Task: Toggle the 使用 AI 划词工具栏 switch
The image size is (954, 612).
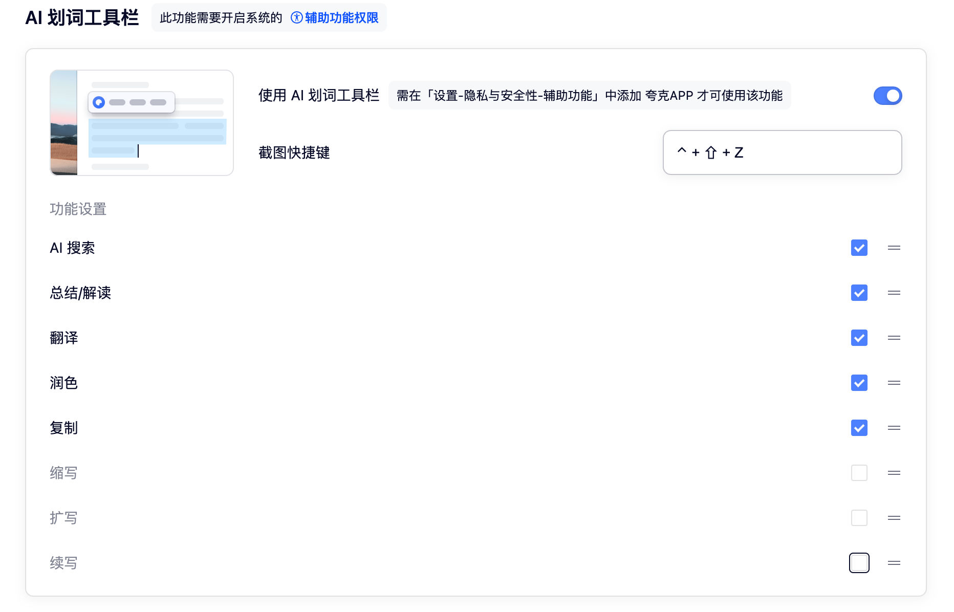Action: tap(887, 96)
